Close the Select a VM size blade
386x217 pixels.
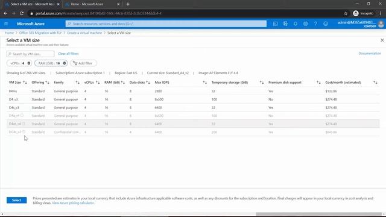(x=382, y=40)
